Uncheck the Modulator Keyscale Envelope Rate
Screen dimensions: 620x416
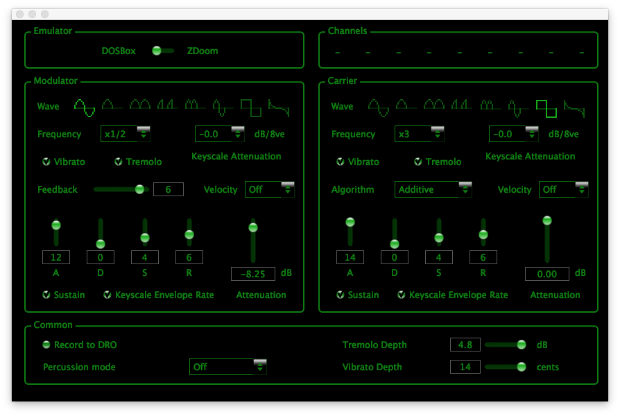point(107,295)
